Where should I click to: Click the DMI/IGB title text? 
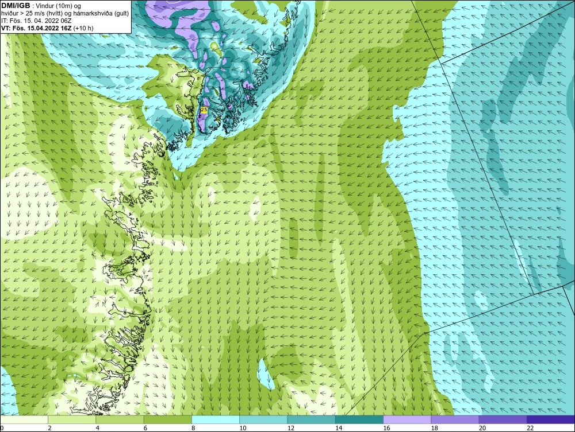pos(16,6)
